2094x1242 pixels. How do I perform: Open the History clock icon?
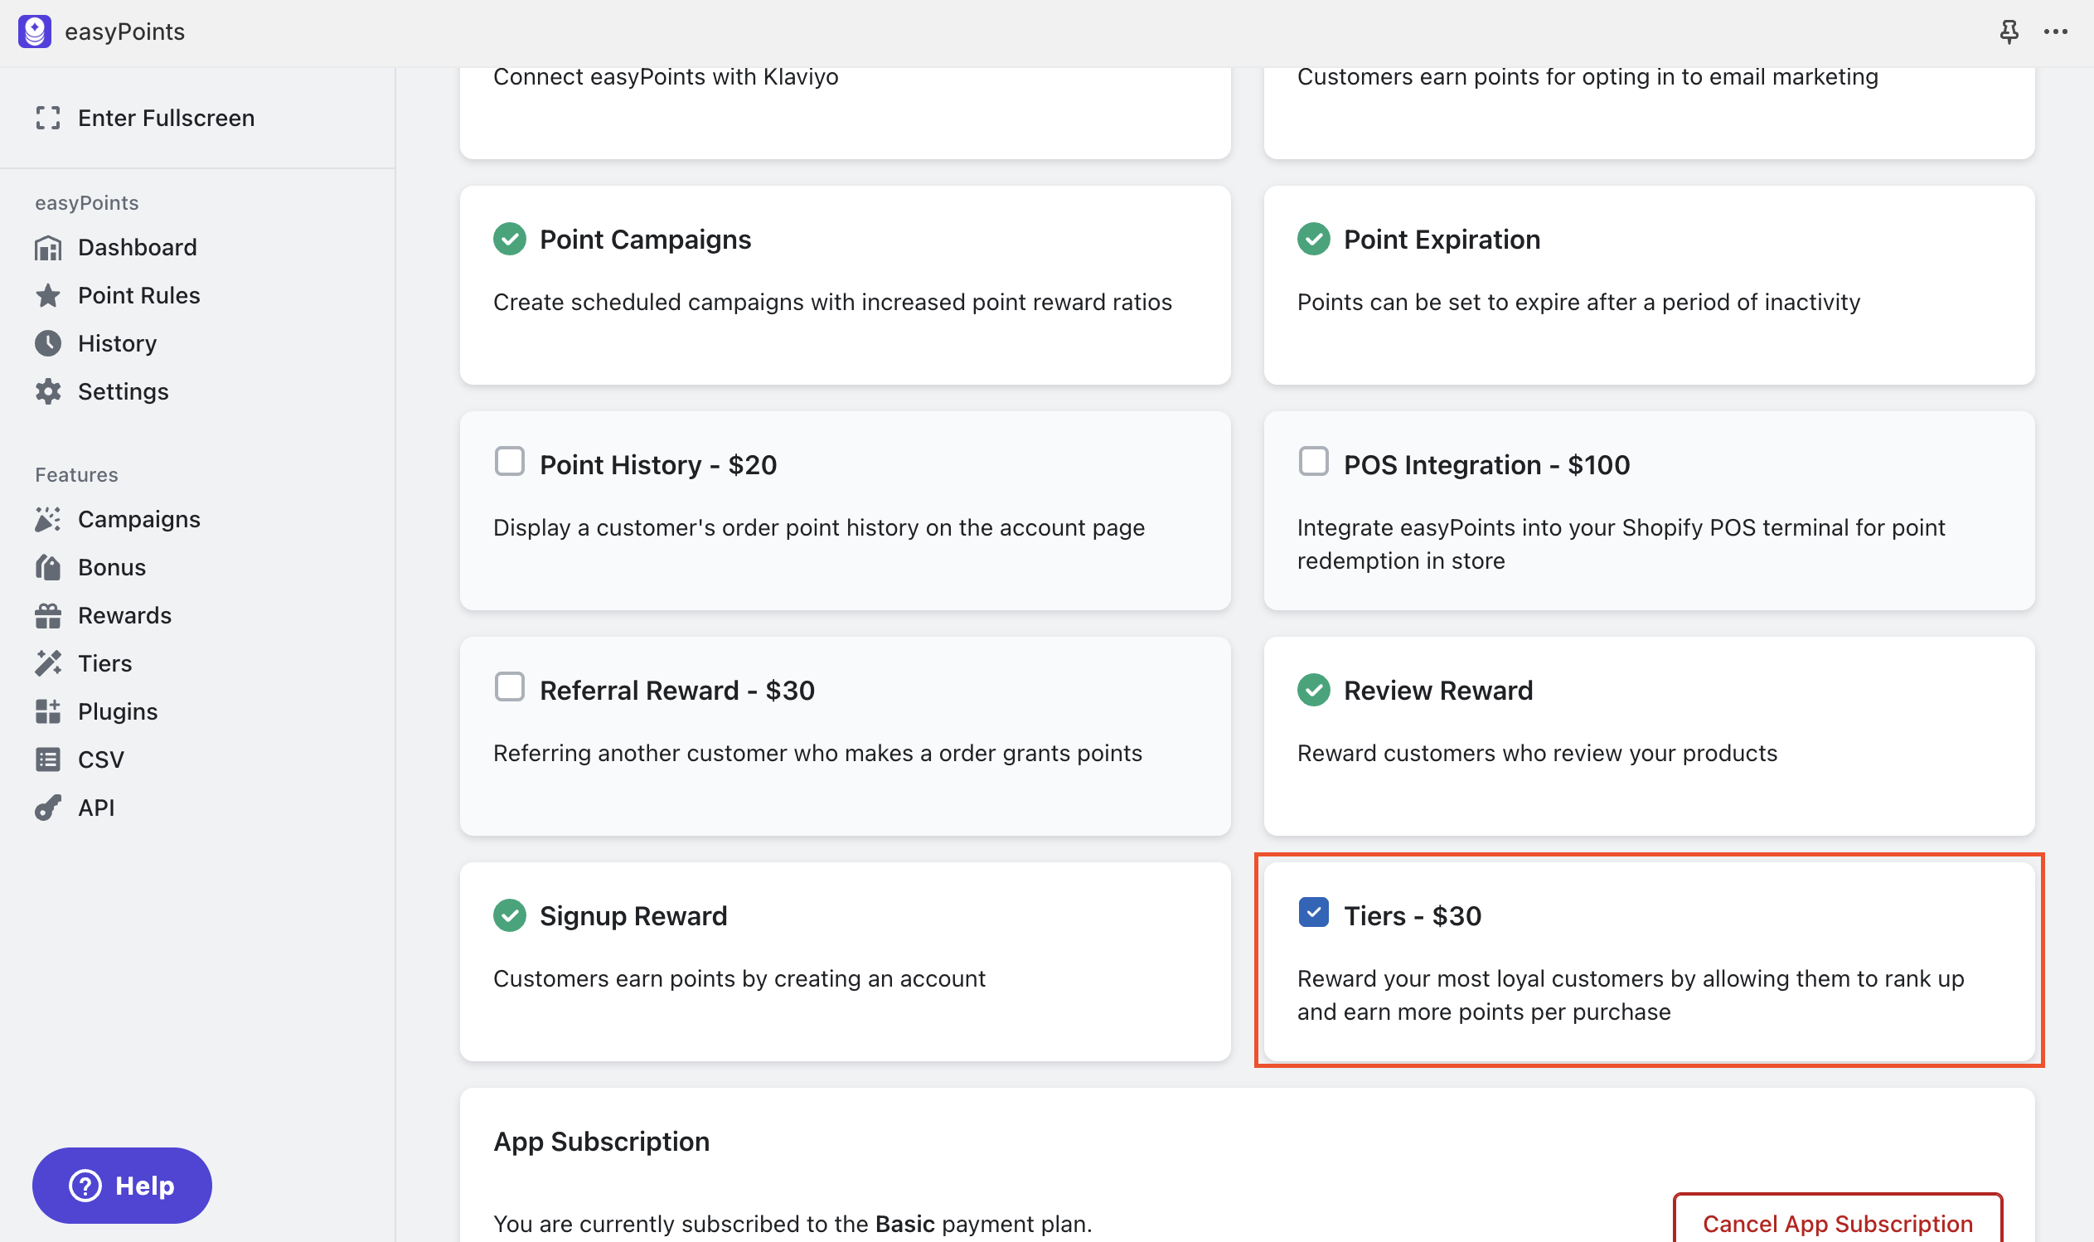[48, 343]
